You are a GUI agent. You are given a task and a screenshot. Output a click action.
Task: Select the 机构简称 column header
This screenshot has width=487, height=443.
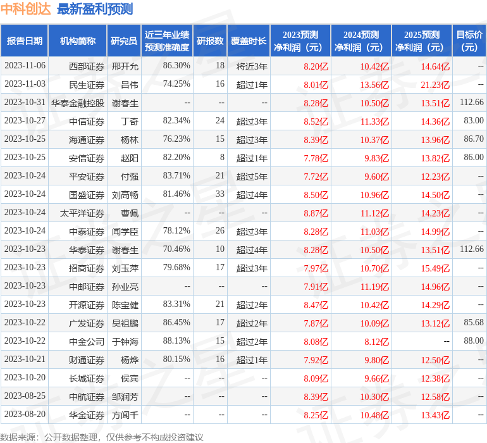78,41
